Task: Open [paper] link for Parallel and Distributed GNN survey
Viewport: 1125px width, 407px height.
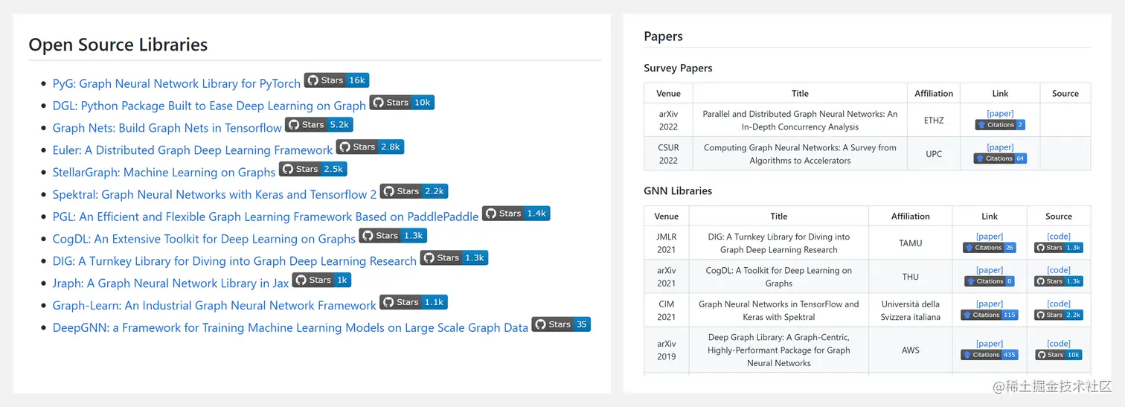Action: (x=1000, y=114)
